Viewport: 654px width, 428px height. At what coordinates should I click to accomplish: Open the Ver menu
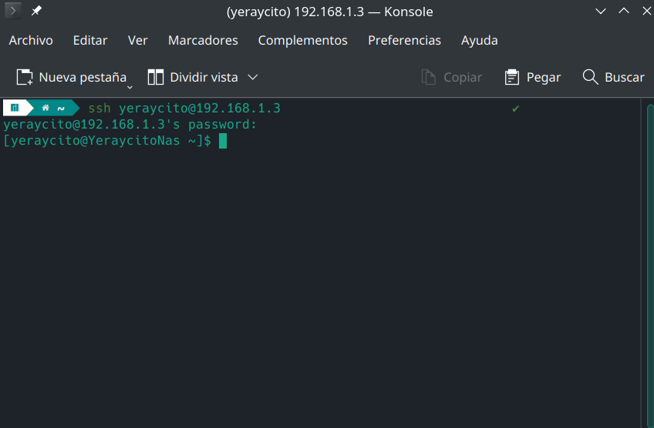point(137,40)
